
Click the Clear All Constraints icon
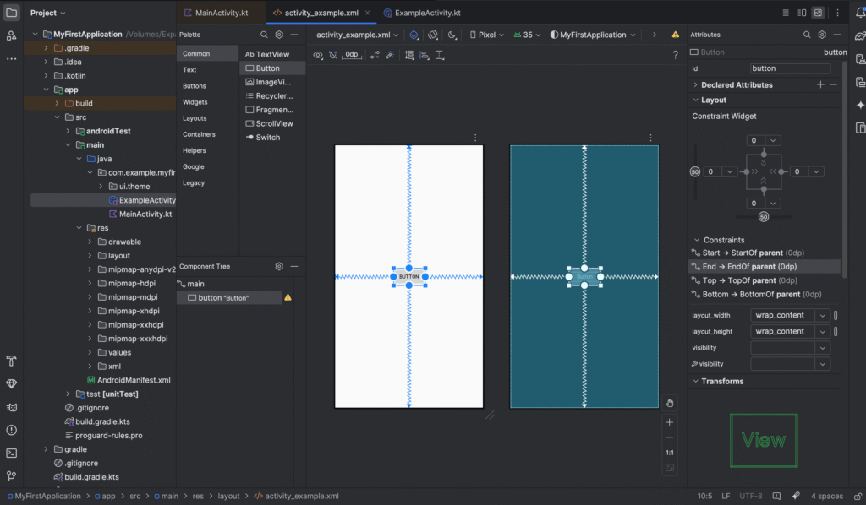pos(375,55)
